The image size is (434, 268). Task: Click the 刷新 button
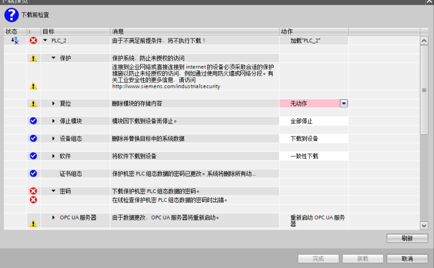click(x=407, y=238)
